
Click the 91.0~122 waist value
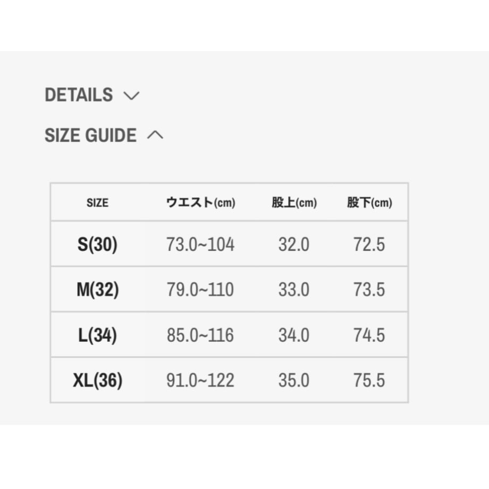pos(200,380)
